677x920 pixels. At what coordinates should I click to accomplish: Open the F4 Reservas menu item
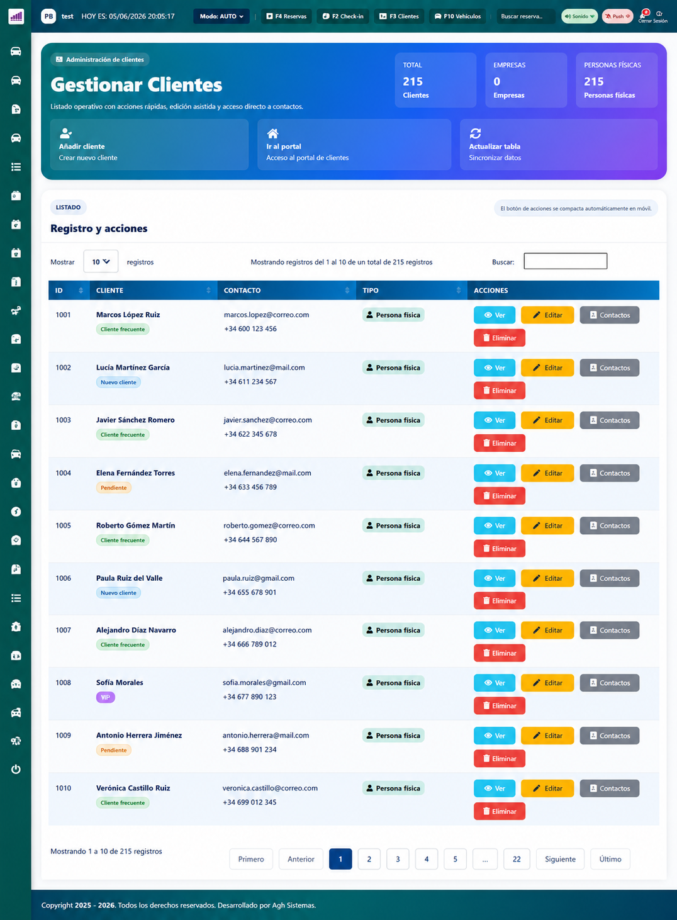pyautogui.click(x=286, y=16)
